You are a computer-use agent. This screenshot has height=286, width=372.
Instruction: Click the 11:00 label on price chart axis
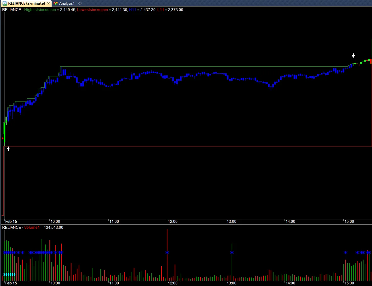(x=114, y=222)
